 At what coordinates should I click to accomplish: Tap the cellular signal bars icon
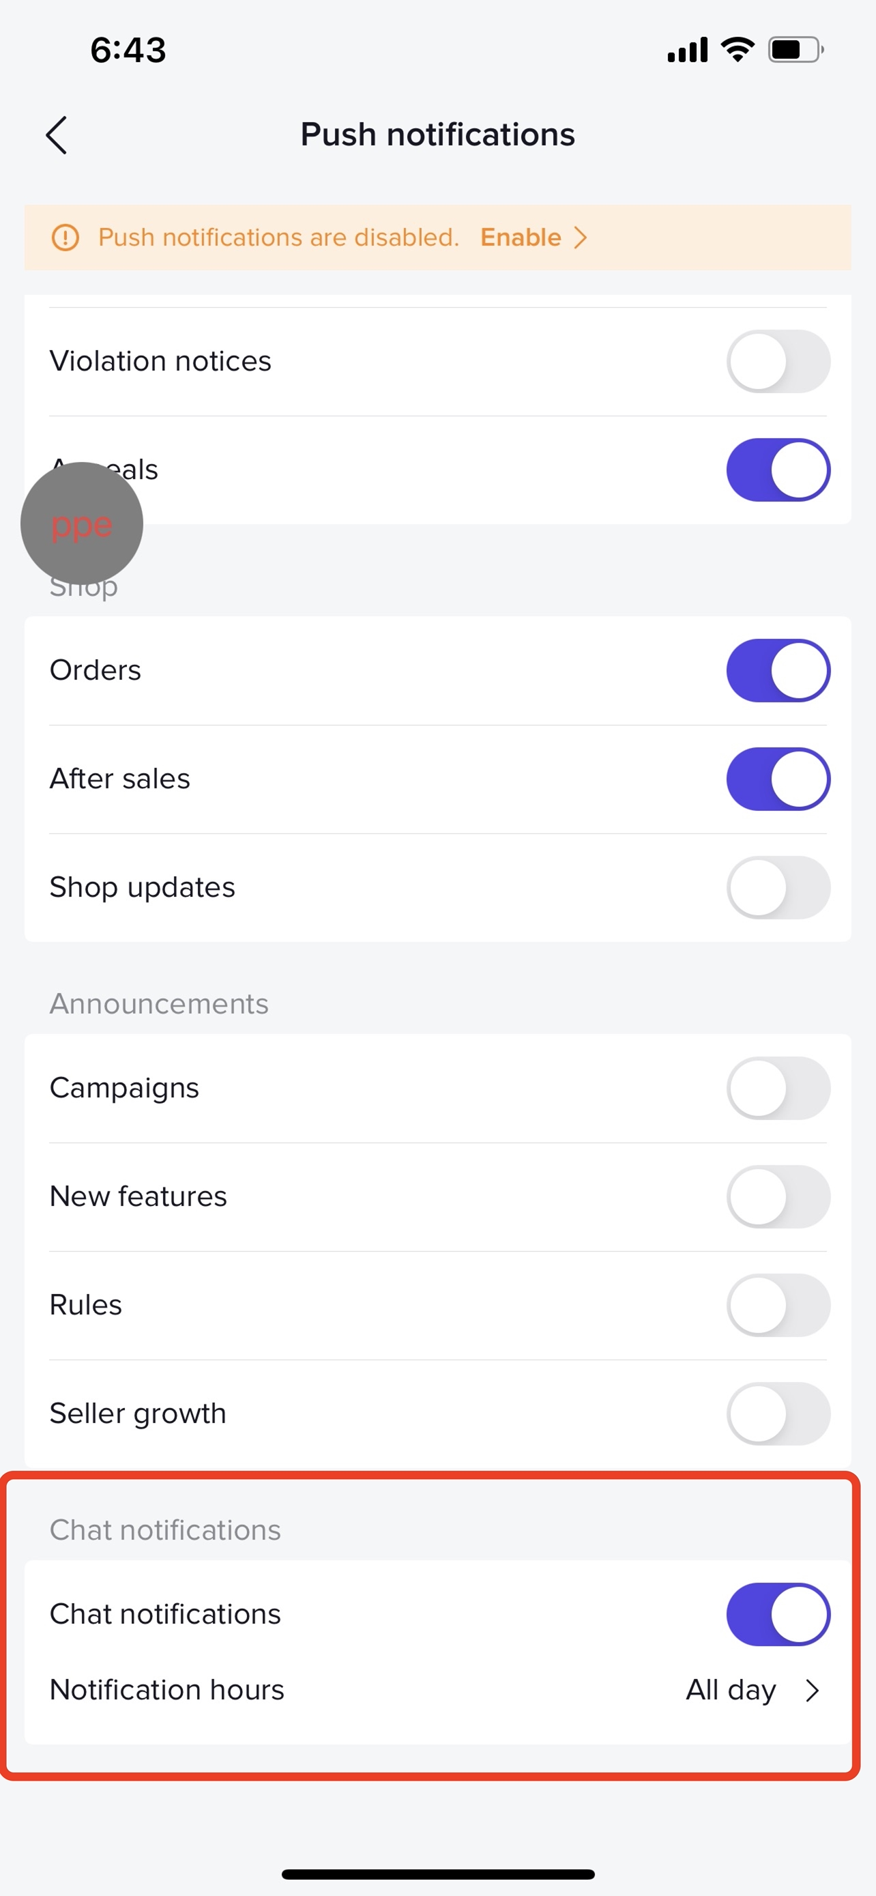coord(687,50)
